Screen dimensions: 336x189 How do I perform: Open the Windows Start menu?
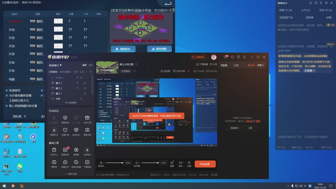4,186
